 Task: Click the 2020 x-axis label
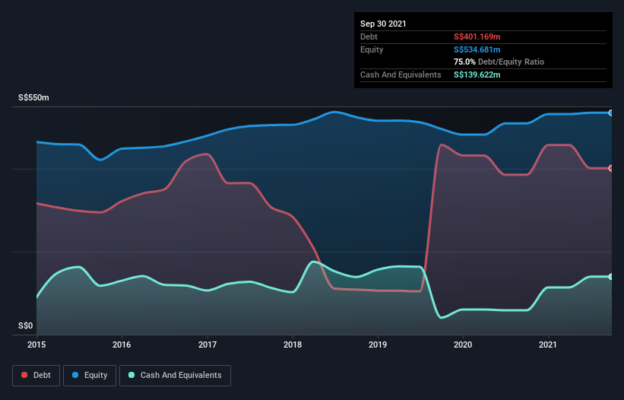click(463, 344)
